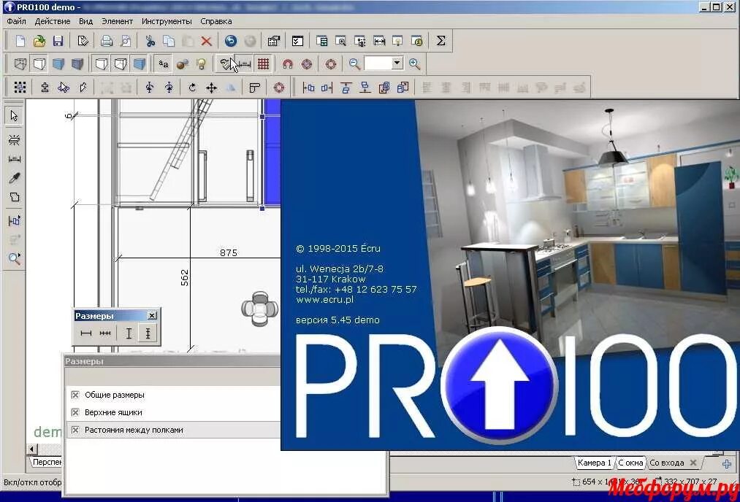Viewport: 740px width, 502px height.
Task: Toggle snap with red magnet icon
Action: coord(287,63)
